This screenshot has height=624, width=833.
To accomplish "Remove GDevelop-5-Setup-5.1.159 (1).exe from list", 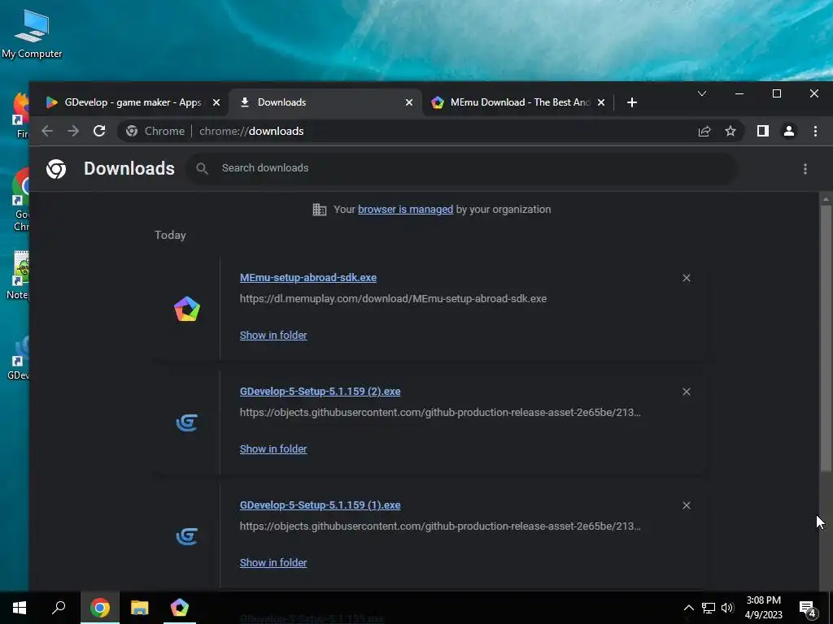I will point(687,505).
